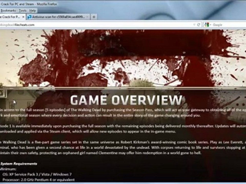Close the Crack For PC tab
246x184 pixels.
(x=23, y=17)
